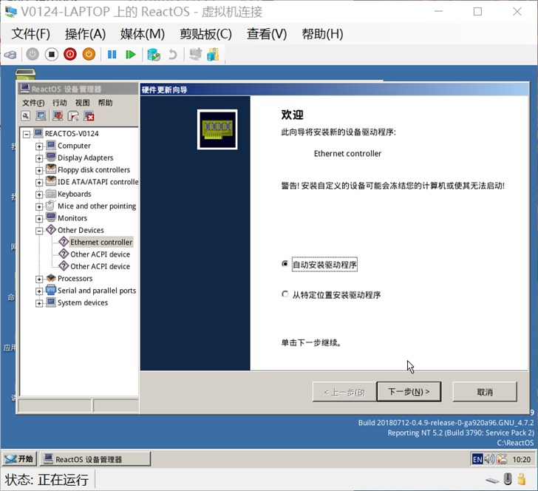The width and height of the screenshot is (538, 491).
Task: Select automatic driver install radio option
Action: click(285, 264)
